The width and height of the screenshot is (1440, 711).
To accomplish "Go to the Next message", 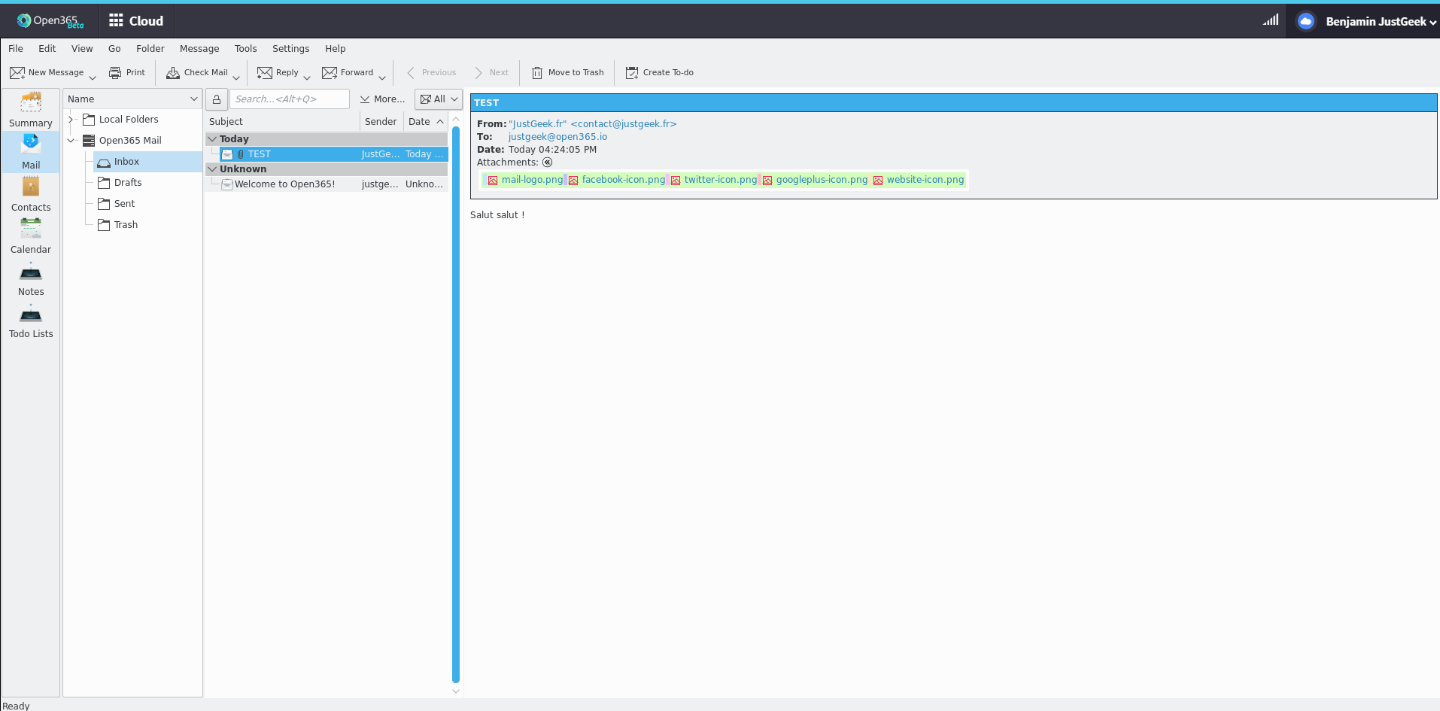I will coord(492,72).
